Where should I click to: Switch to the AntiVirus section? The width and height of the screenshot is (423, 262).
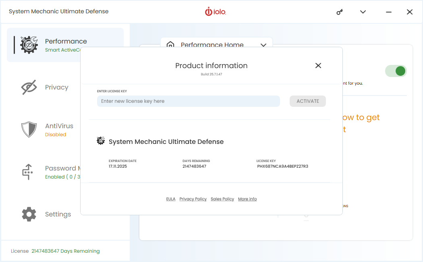59,126
